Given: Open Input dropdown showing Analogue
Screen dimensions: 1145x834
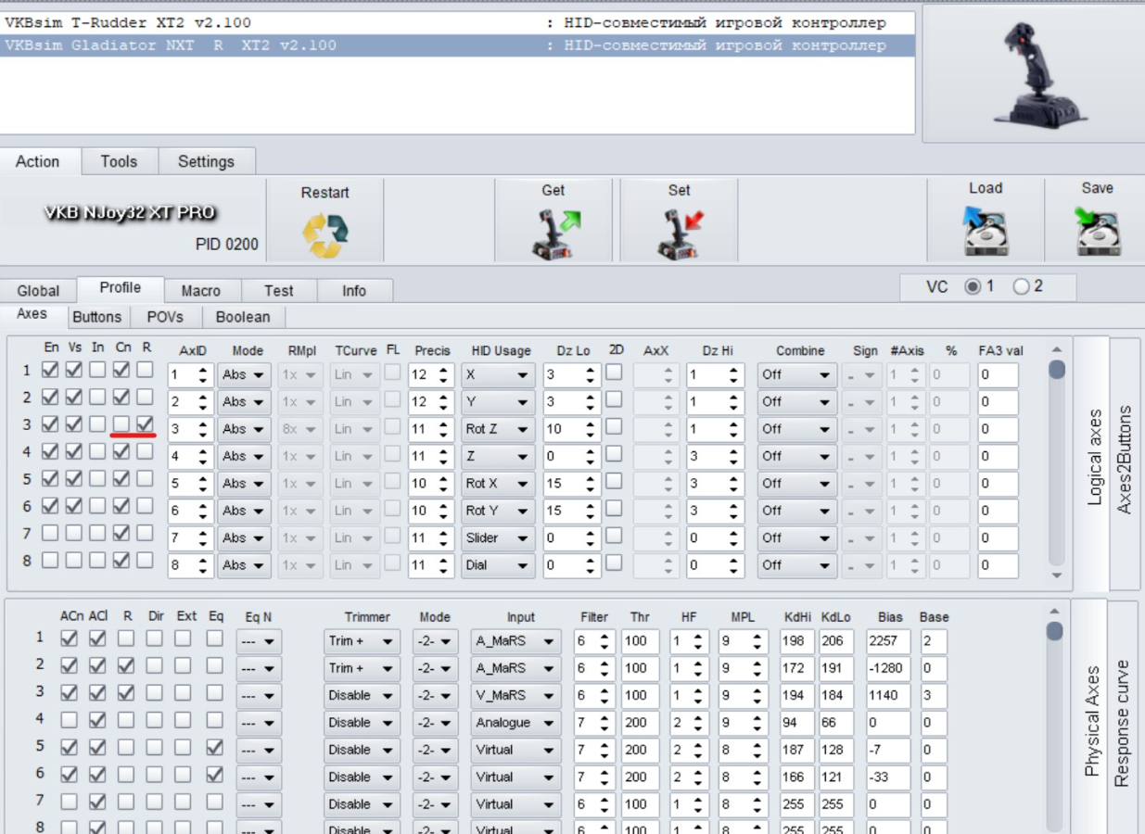Looking at the screenshot, I should coord(516,723).
